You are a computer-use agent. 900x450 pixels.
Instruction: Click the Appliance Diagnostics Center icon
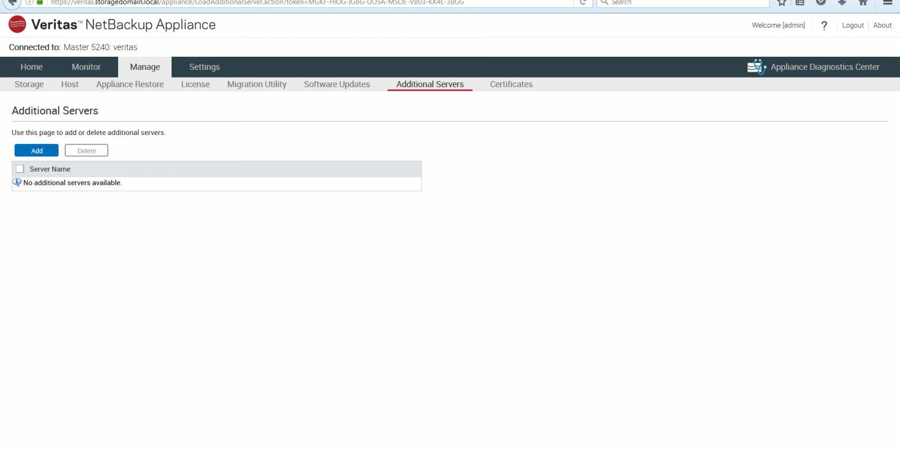point(757,67)
